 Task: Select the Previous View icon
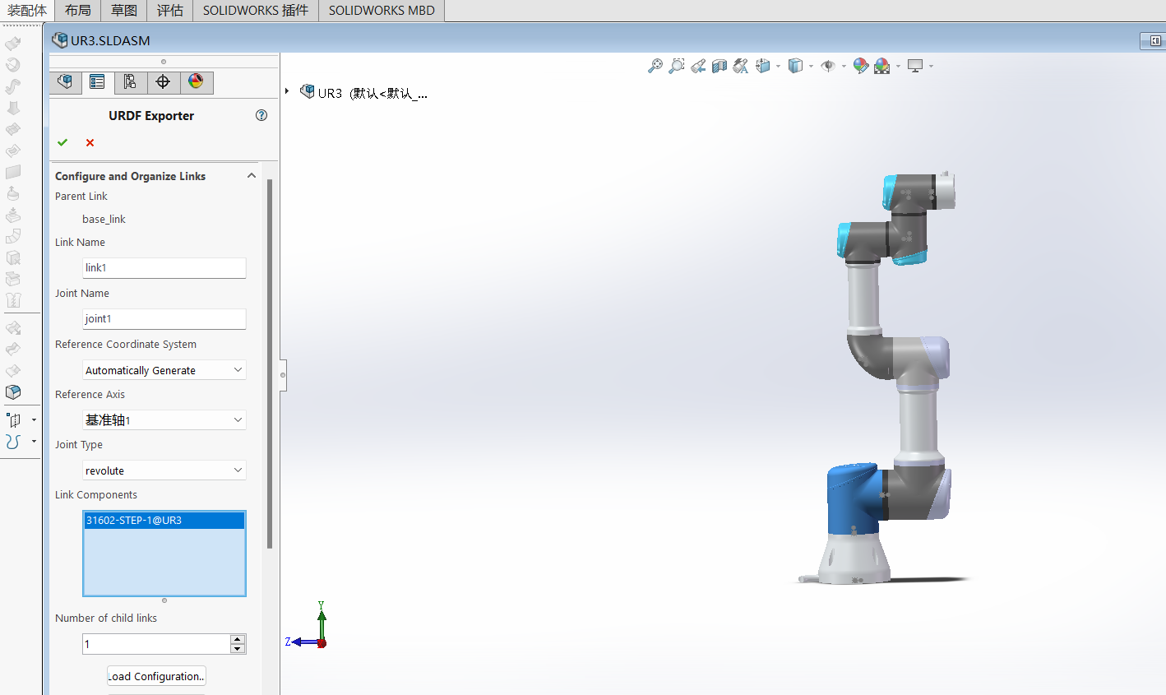[697, 66]
